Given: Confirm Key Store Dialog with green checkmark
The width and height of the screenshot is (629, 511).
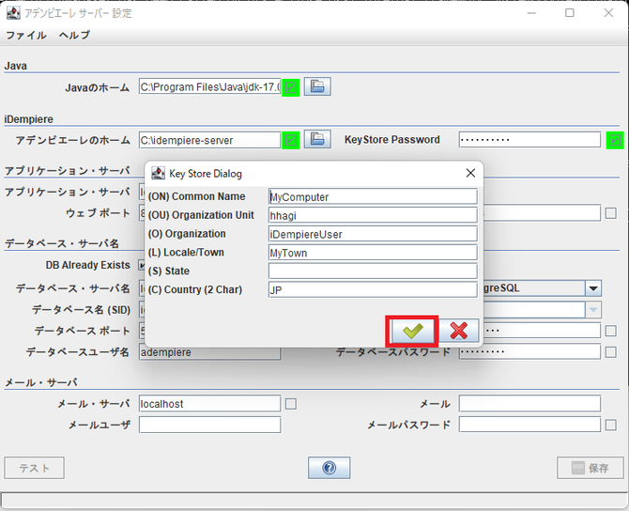Looking at the screenshot, I should pos(413,331).
